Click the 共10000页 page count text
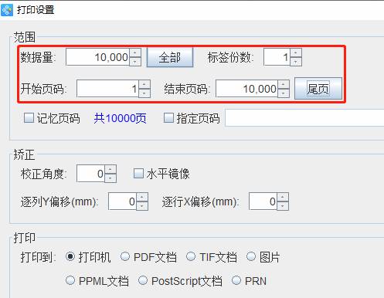Screen dimensions: 384x298 pos(120,118)
